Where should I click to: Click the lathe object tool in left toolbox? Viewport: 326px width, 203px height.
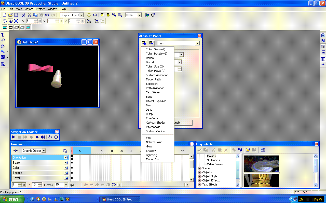point(3,46)
